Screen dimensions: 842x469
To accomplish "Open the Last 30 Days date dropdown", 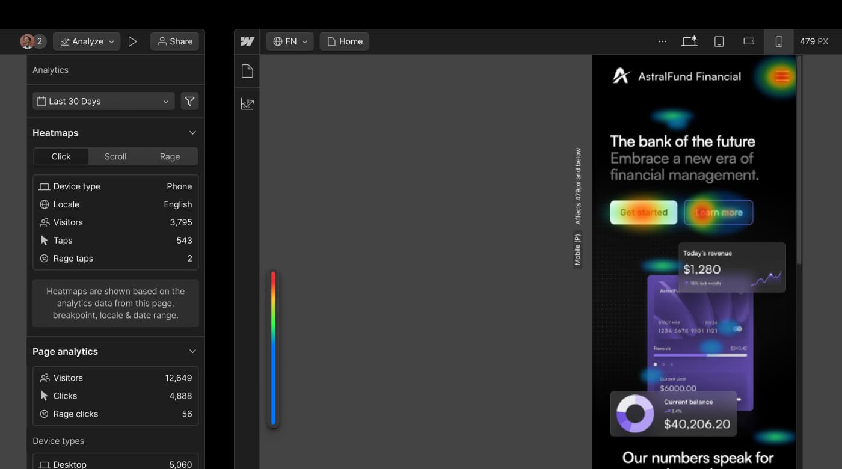I will 103,102.
